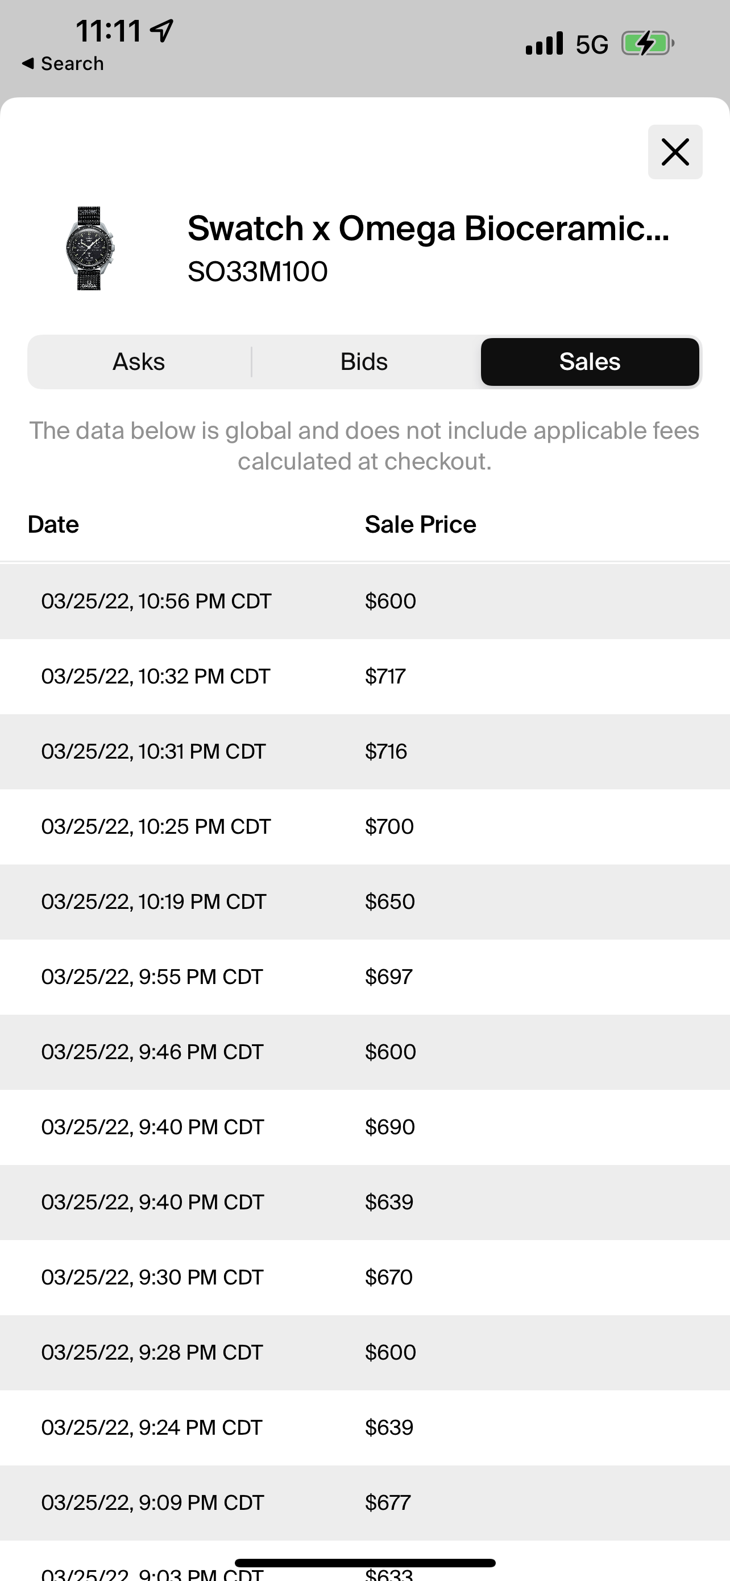Tap the SO33M100 model number
Viewport: 730px width, 1581px height.
click(x=258, y=271)
